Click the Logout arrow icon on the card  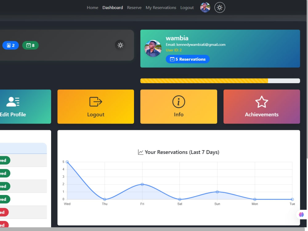click(x=96, y=102)
